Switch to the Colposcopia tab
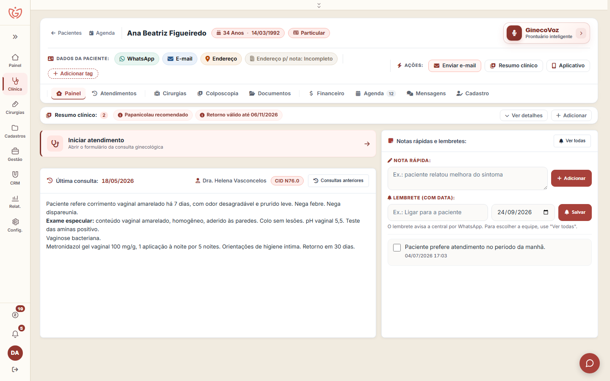 (x=218, y=94)
